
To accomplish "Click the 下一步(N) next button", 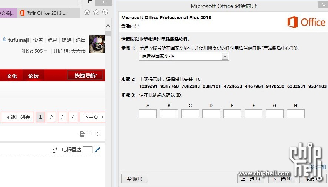I will pos(282,178).
